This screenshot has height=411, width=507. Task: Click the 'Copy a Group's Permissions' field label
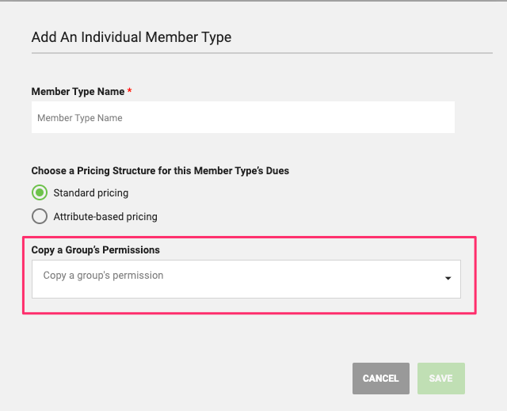pyautogui.click(x=95, y=249)
